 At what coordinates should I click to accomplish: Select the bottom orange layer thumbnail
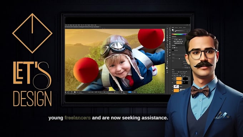(176, 90)
